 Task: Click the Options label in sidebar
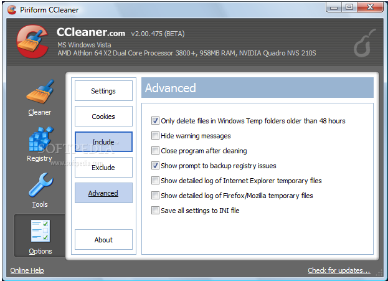pos(40,251)
